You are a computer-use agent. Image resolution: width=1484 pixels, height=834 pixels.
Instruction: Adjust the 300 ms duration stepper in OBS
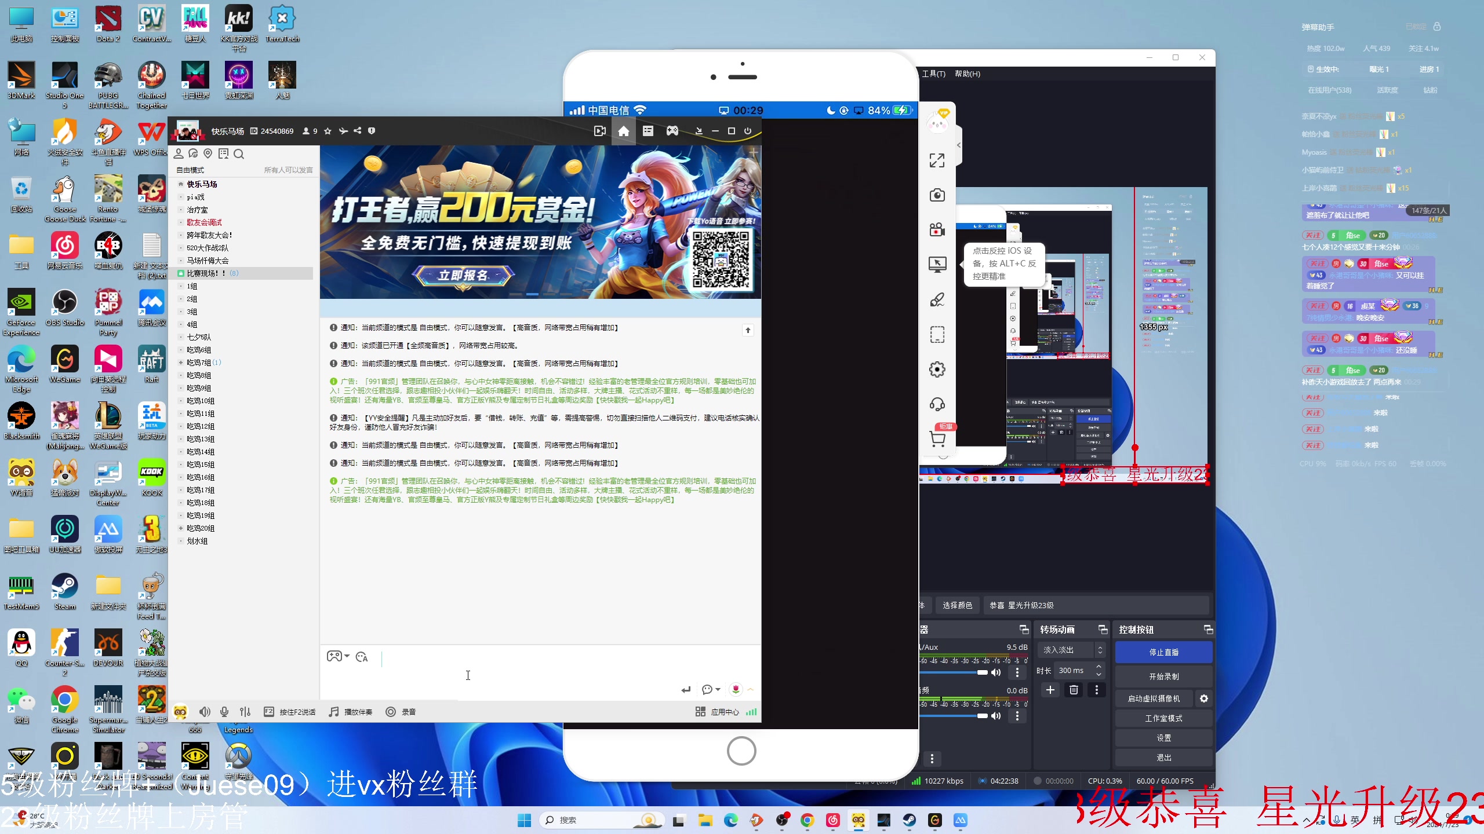[x=1099, y=671]
